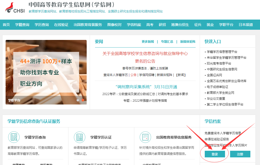The width and height of the screenshot is (260, 165).
Task: Open 学信档案 navigation item
Action: pos(134,25)
